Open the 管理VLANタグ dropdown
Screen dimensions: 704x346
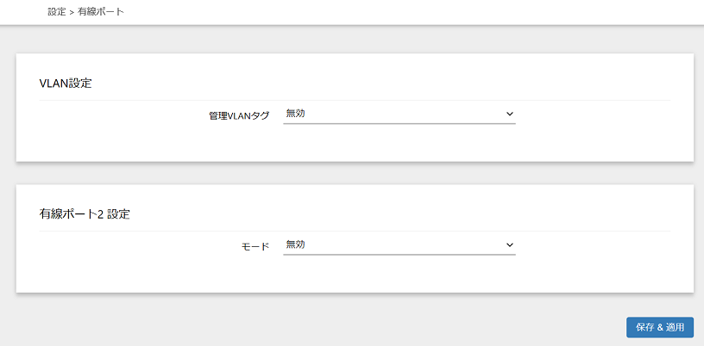pyautogui.click(x=399, y=114)
